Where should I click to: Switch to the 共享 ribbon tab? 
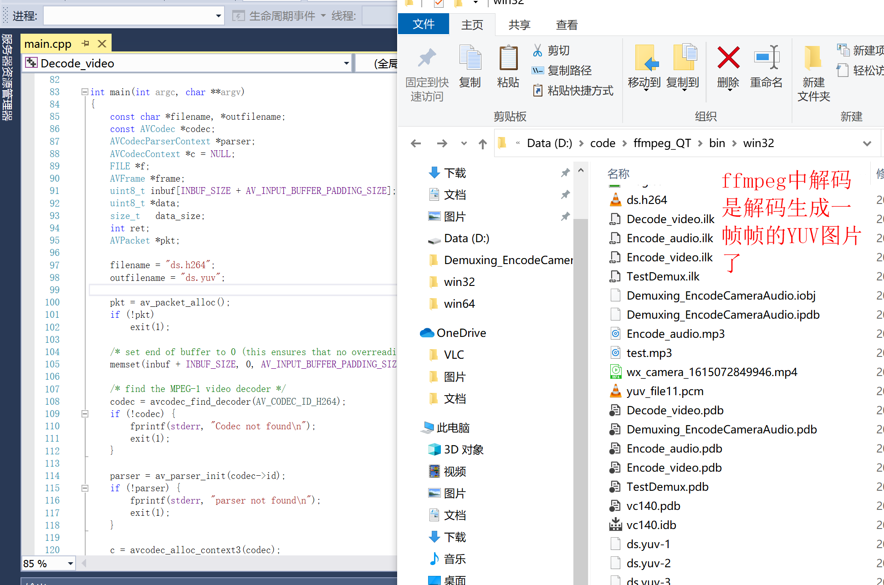(519, 25)
